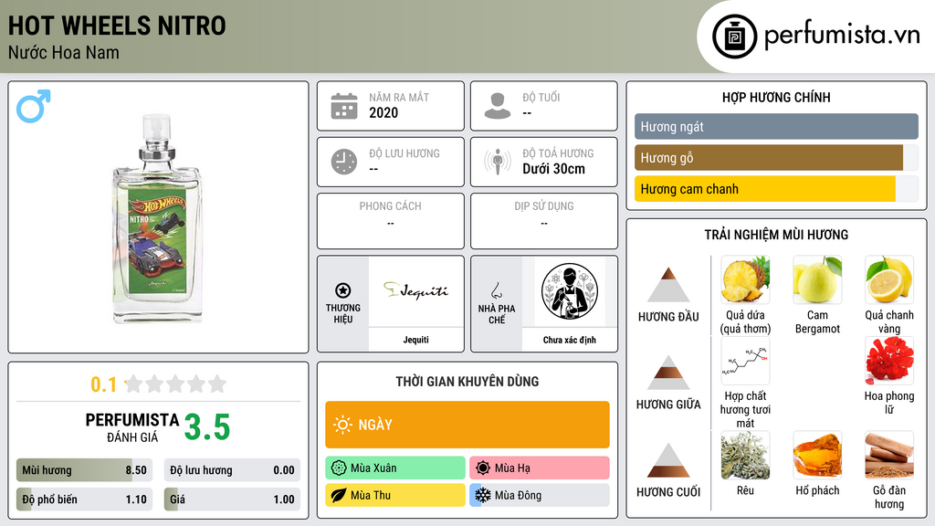Click the Dịp sử dụng panel
This screenshot has height=526, width=935.
[x=544, y=221]
